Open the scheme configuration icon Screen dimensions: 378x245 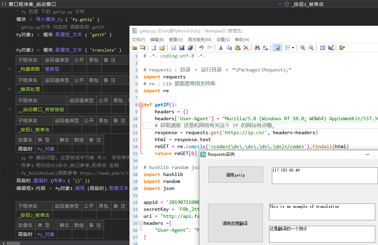pyautogui.click(x=322, y=48)
